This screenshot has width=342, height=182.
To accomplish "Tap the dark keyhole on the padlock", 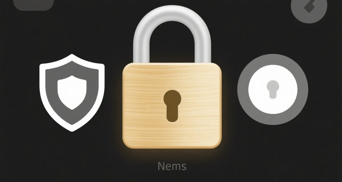I will 172,106.
